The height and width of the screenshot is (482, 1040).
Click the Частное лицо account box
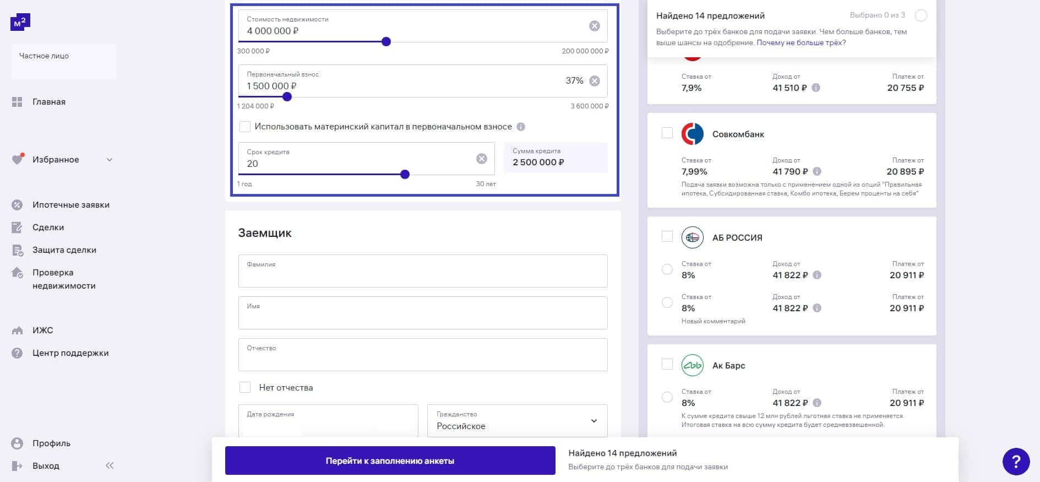tap(63, 62)
